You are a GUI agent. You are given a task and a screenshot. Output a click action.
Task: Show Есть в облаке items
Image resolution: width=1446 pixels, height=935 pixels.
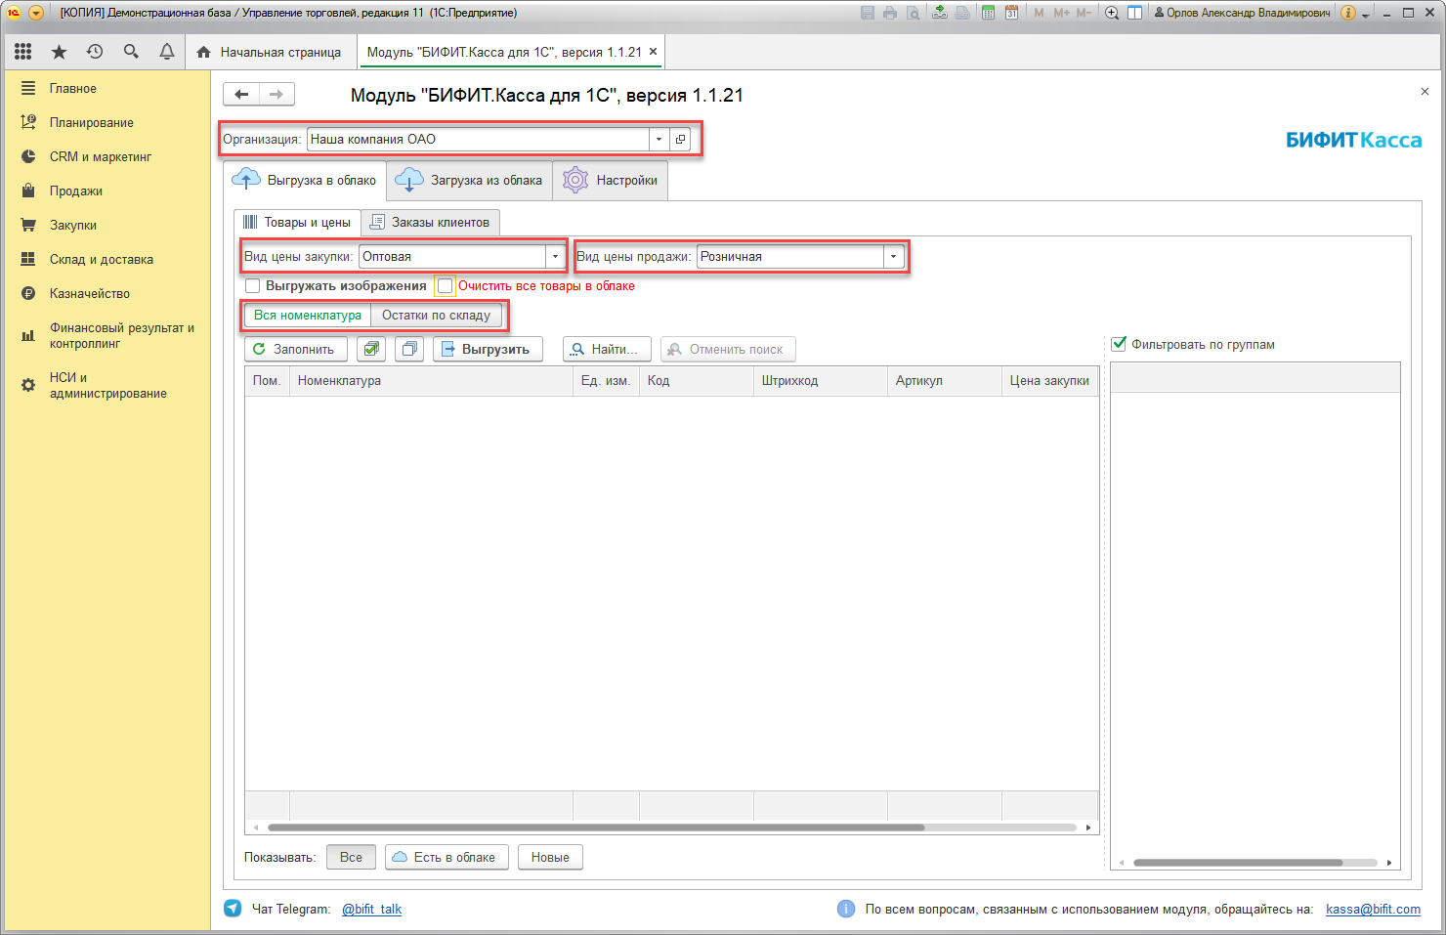(447, 857)
